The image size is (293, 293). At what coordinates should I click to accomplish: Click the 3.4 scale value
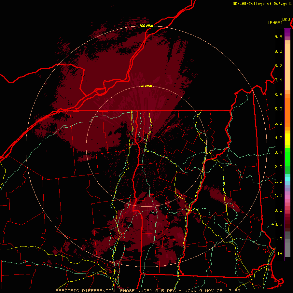tap(278, 152)
